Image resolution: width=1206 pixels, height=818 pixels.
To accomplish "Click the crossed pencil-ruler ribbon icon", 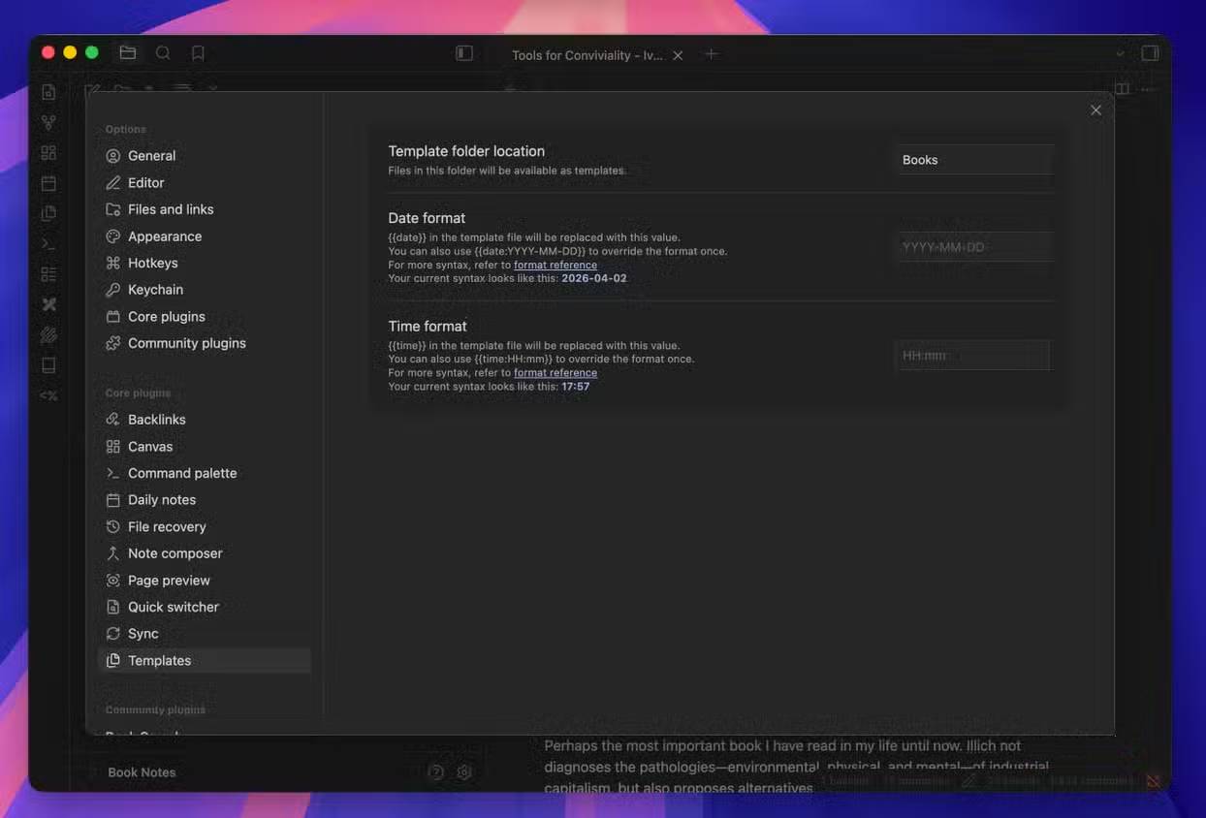I will (48, 304).
